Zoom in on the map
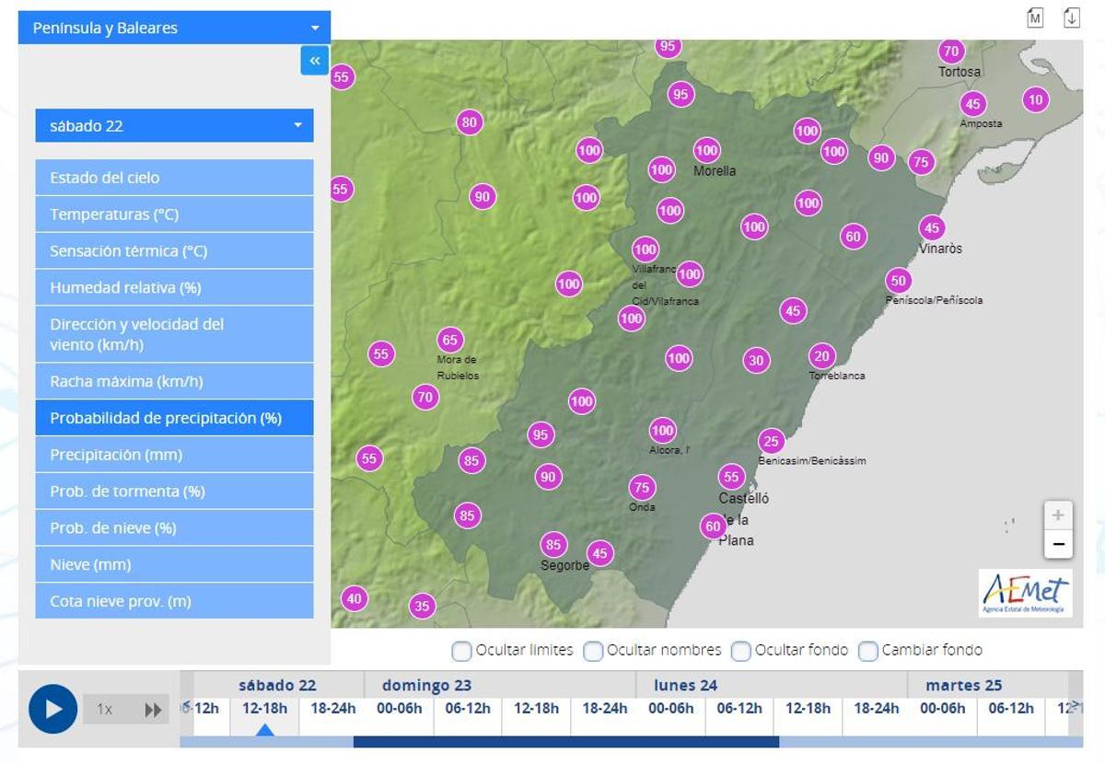This screenshot has height=764, width=1105. coord(1058,515)
